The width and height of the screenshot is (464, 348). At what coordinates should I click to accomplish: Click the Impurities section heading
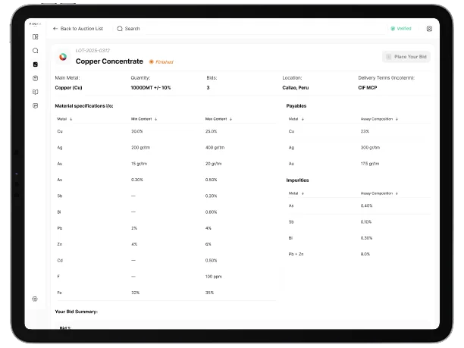pos(297,180)
